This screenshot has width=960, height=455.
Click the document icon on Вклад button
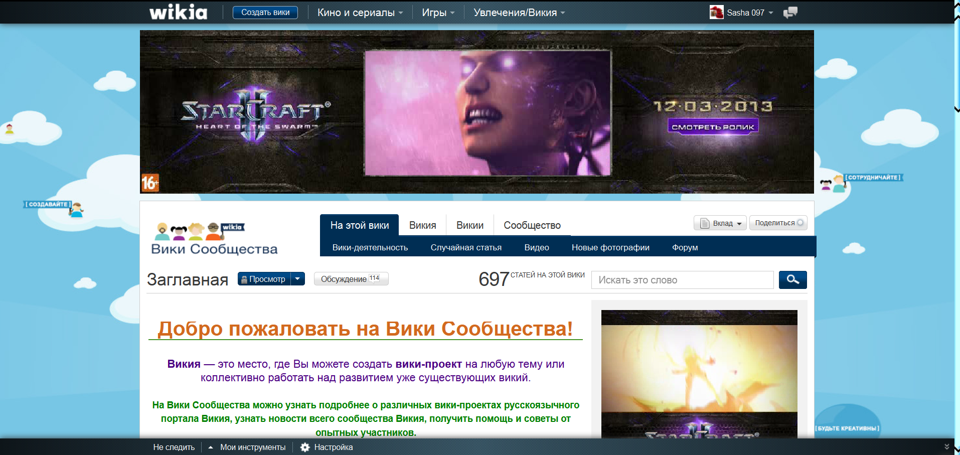[705, 223]
